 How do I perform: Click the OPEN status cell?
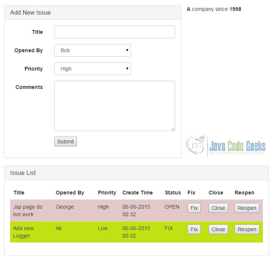172,207
